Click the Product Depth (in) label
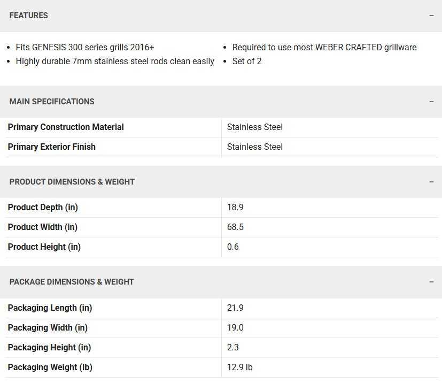This screenshot has height=383, width=442. pyautogui.click(x=43, y=208)
